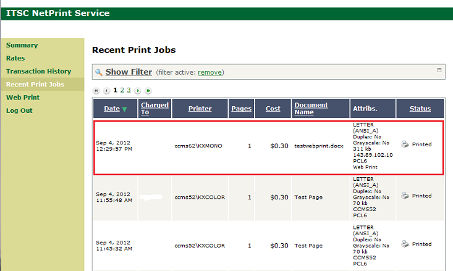The height and width of the screenshot is (271, 453).
Task: Click printer icon for 11:55:48 AM job
Action: (404, 196)
